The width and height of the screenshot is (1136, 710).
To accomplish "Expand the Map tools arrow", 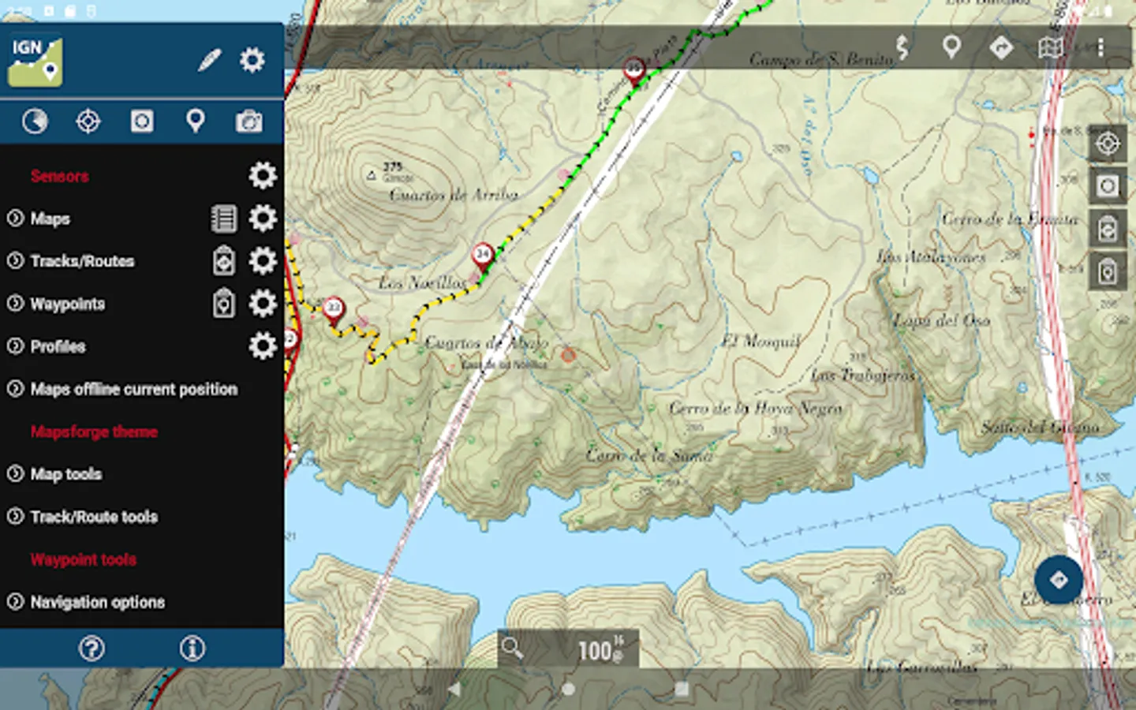I will [15, 473].
